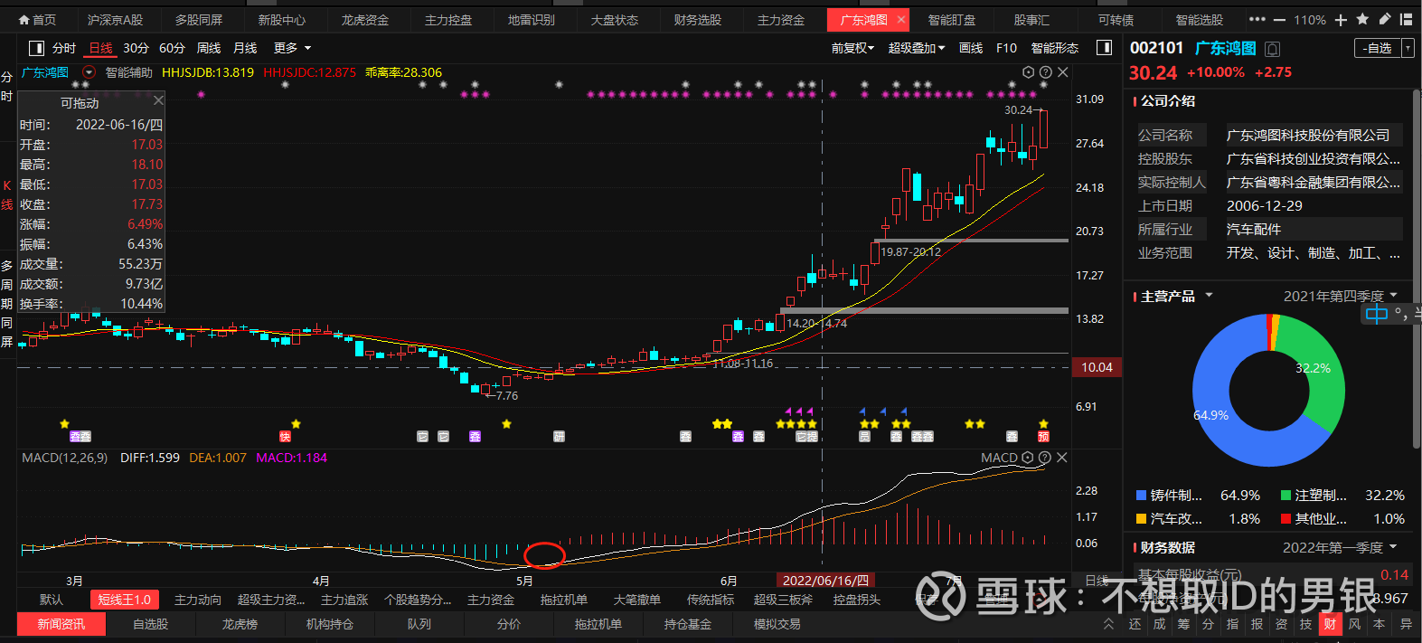Open MACD panel help question icon
The image size is (1422, 643).
[x=1044, y=458]
